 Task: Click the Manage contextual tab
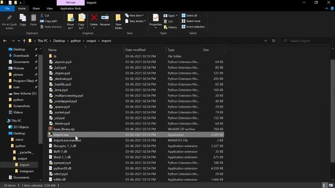(x=71, y=3)
